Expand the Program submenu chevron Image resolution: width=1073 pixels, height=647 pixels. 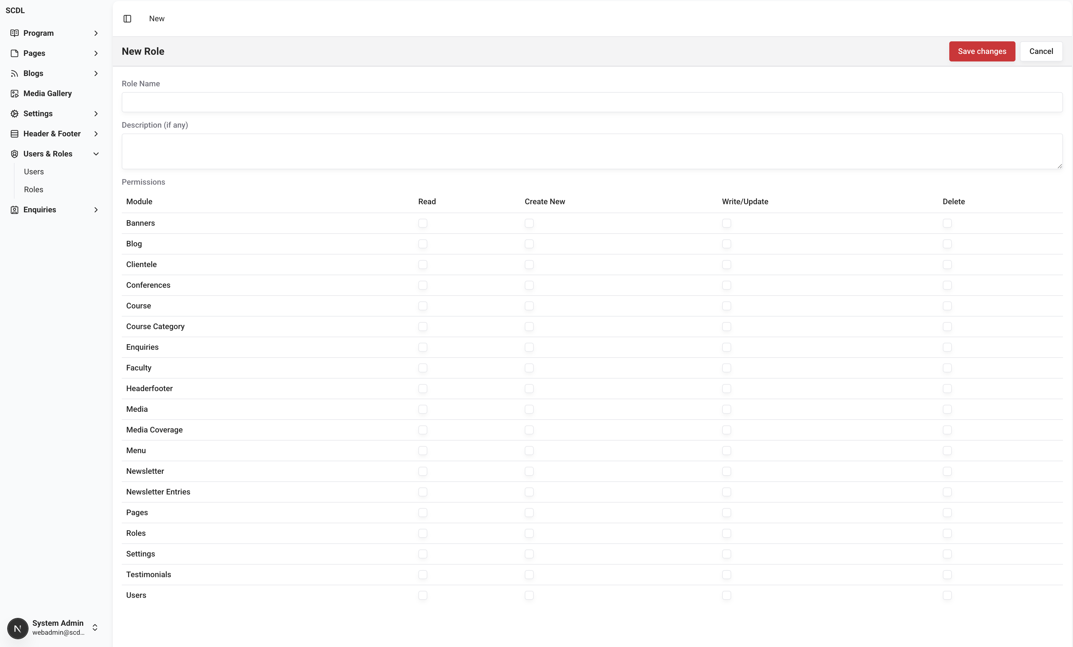click(x=96, y=33)
